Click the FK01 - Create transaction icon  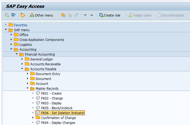coord(38,93)
